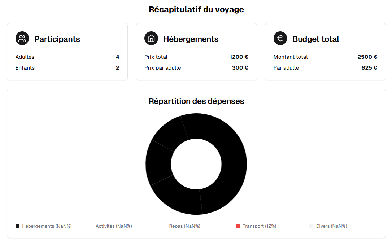This screenshot has height=249, width=392.
Task: Expand the Participants card
Action: pos(67,52)
